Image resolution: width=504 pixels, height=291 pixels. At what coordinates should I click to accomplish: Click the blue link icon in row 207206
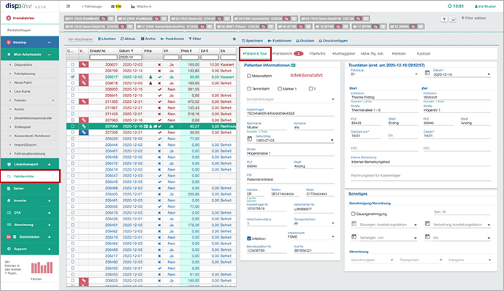pyautogui.click(x=83, y=132)
